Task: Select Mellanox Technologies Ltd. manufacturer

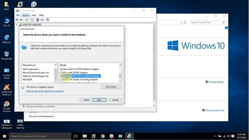Action: [35, 76]
